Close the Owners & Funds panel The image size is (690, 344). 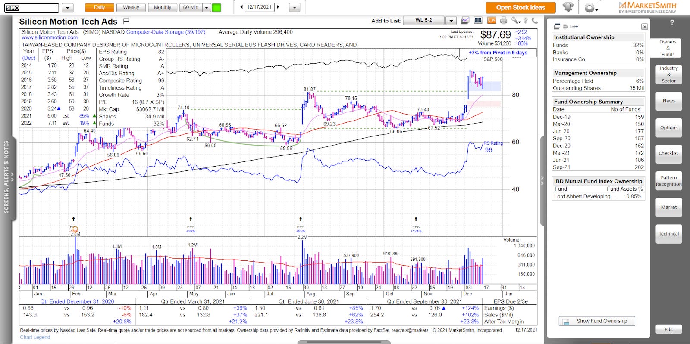644,27
